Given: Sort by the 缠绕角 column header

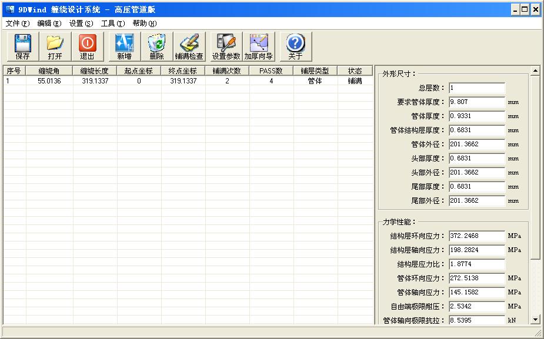Looking at the screenshot, I should click(49, 71).
